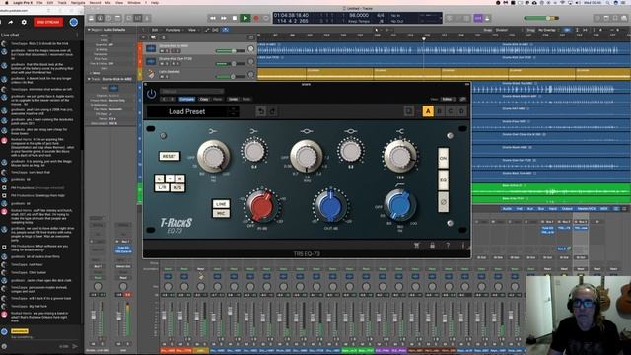
Task: Open the T-RackS shop cart icon
Action: pyautogui.click(x=417, y=245)
